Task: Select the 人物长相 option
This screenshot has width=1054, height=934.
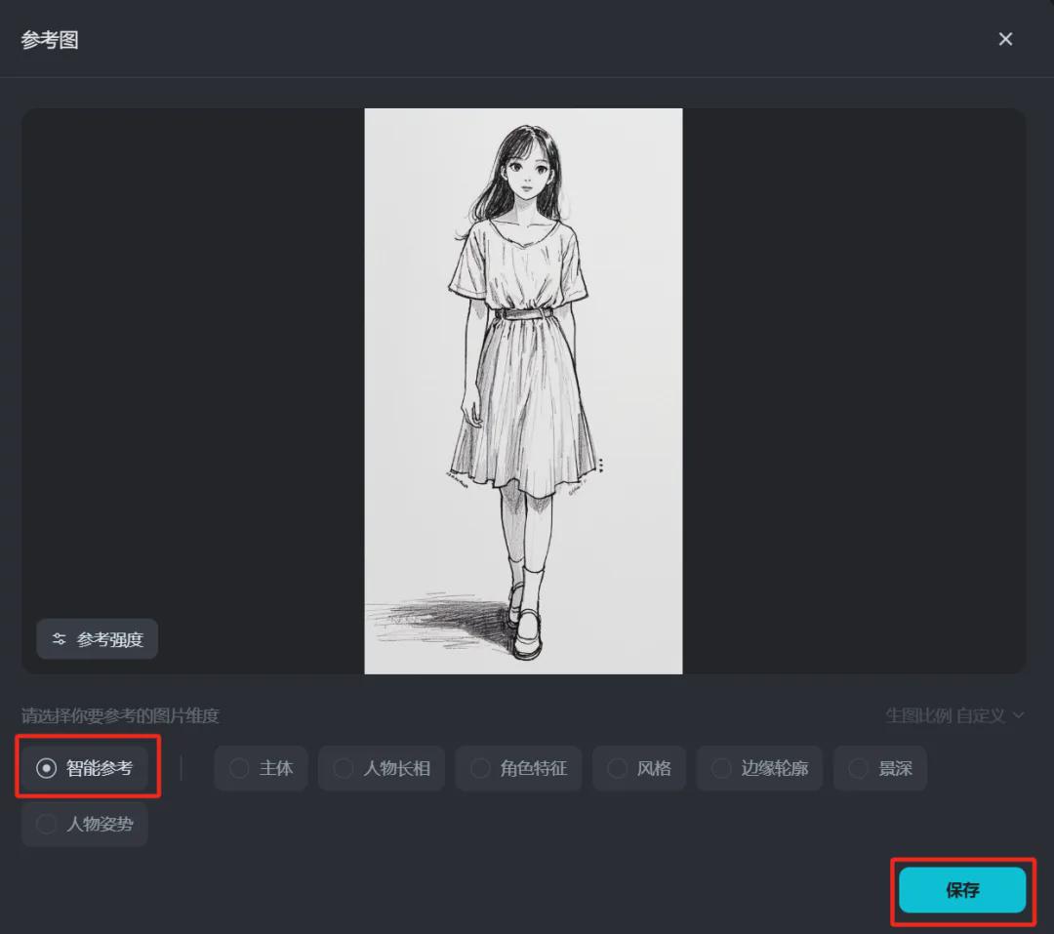Action: (381, 768)
